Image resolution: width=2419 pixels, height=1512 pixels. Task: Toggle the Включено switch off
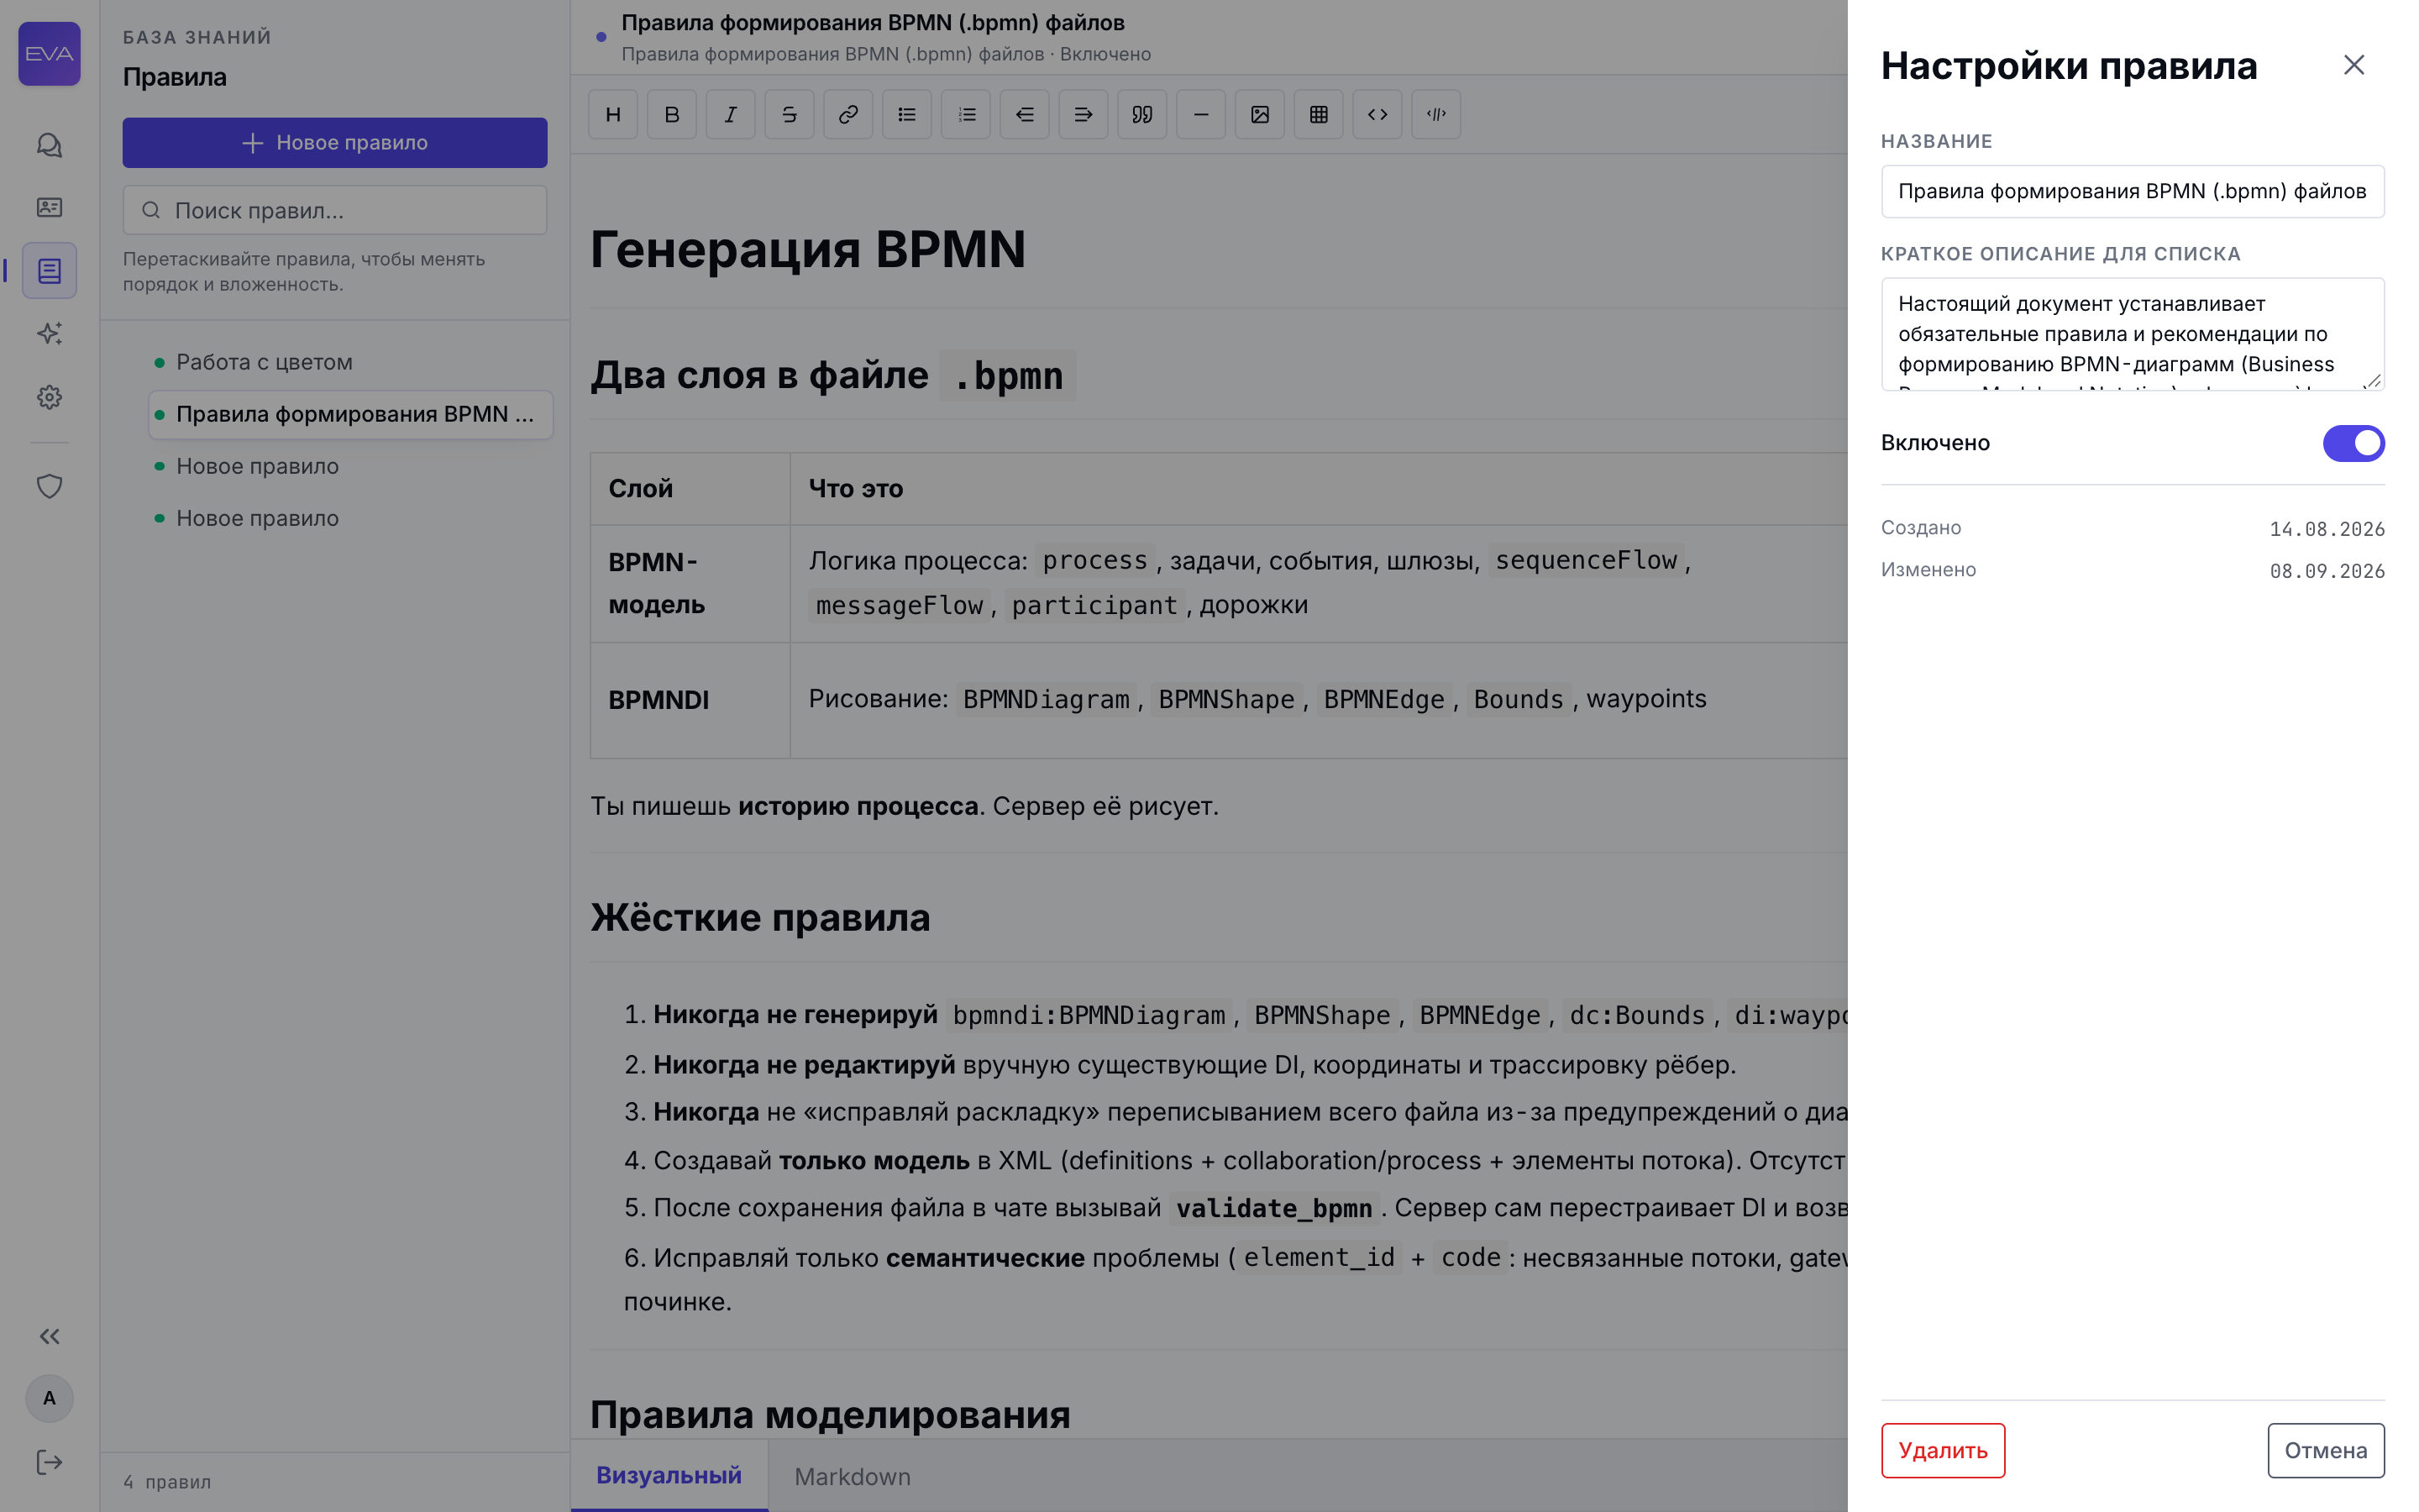point(2353,443)
